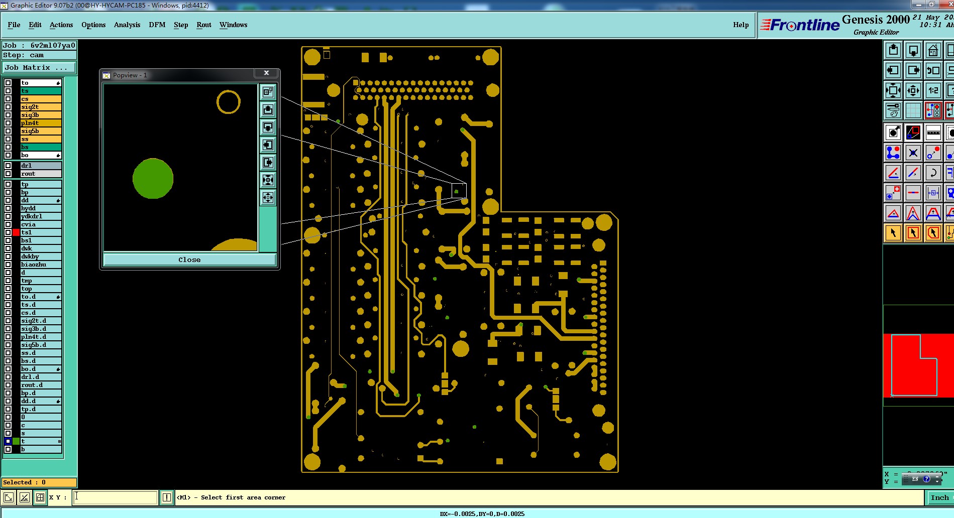Open the Analysis menu
The height and width of the screenshot is (518, 954).
coord(127,25)
